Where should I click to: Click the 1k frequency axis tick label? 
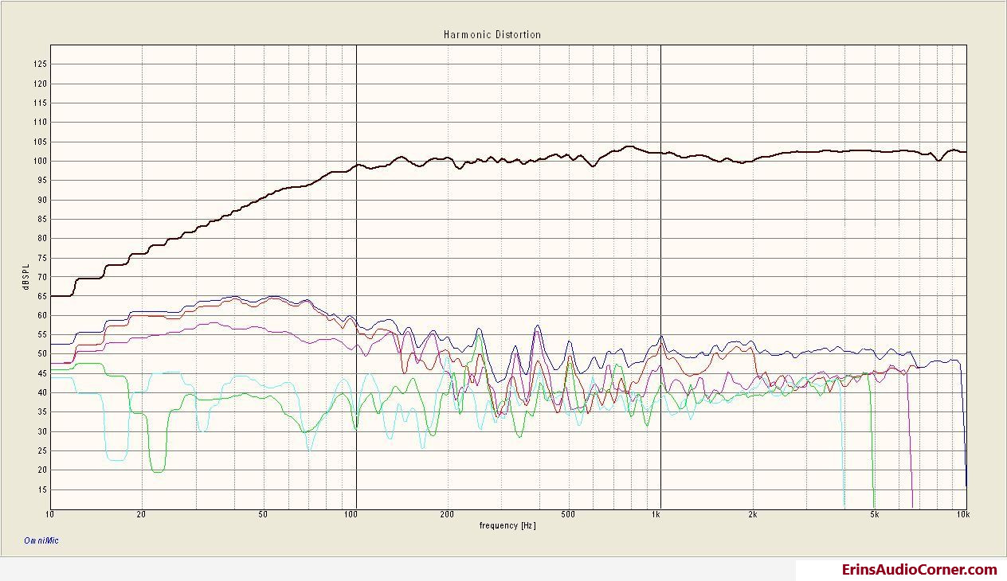tap(656, 515)
